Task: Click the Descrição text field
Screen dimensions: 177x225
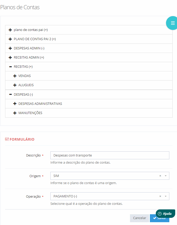Action: pyautogui.click(x=110, y=155)
